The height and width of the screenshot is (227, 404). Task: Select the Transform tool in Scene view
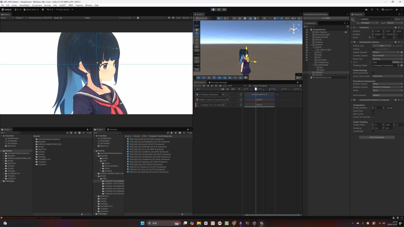(x=197, y=47)
